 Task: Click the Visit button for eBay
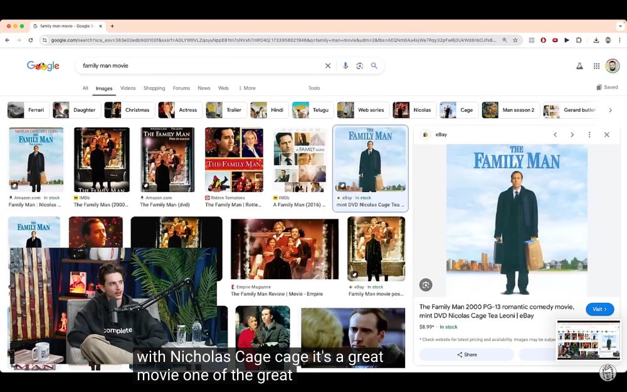(600, 309)
